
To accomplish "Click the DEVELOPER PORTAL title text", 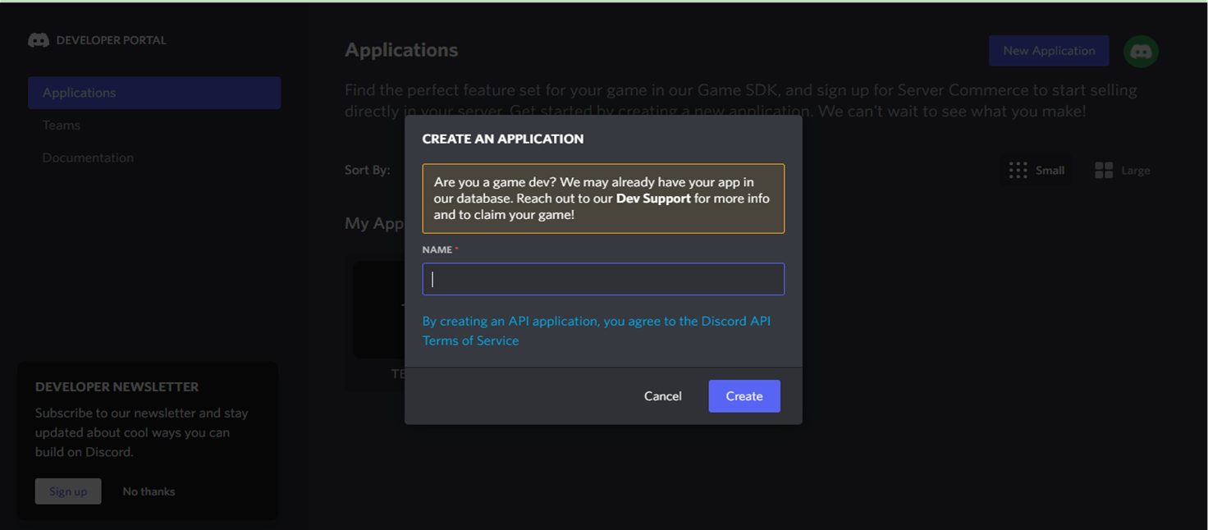I will point(112,40).
